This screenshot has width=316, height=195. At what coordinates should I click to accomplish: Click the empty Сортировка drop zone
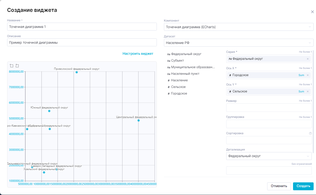pyautogui.click(x=269, y=140)
